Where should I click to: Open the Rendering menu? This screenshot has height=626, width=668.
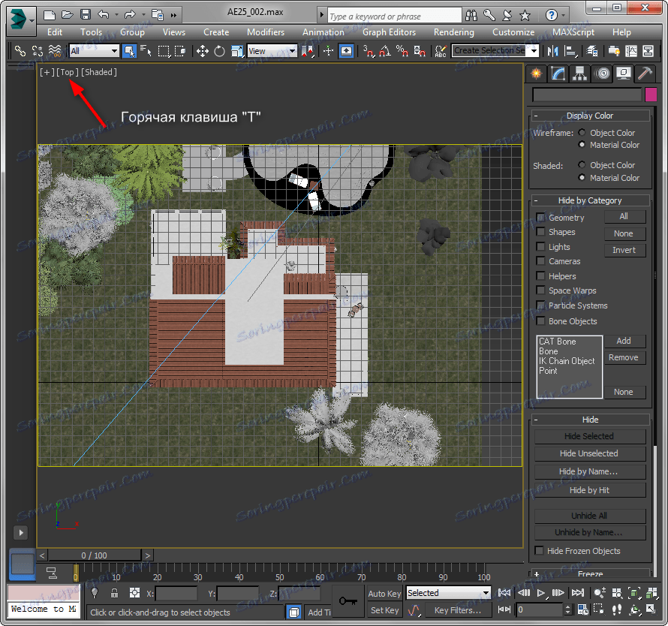(x=453, y=32)
